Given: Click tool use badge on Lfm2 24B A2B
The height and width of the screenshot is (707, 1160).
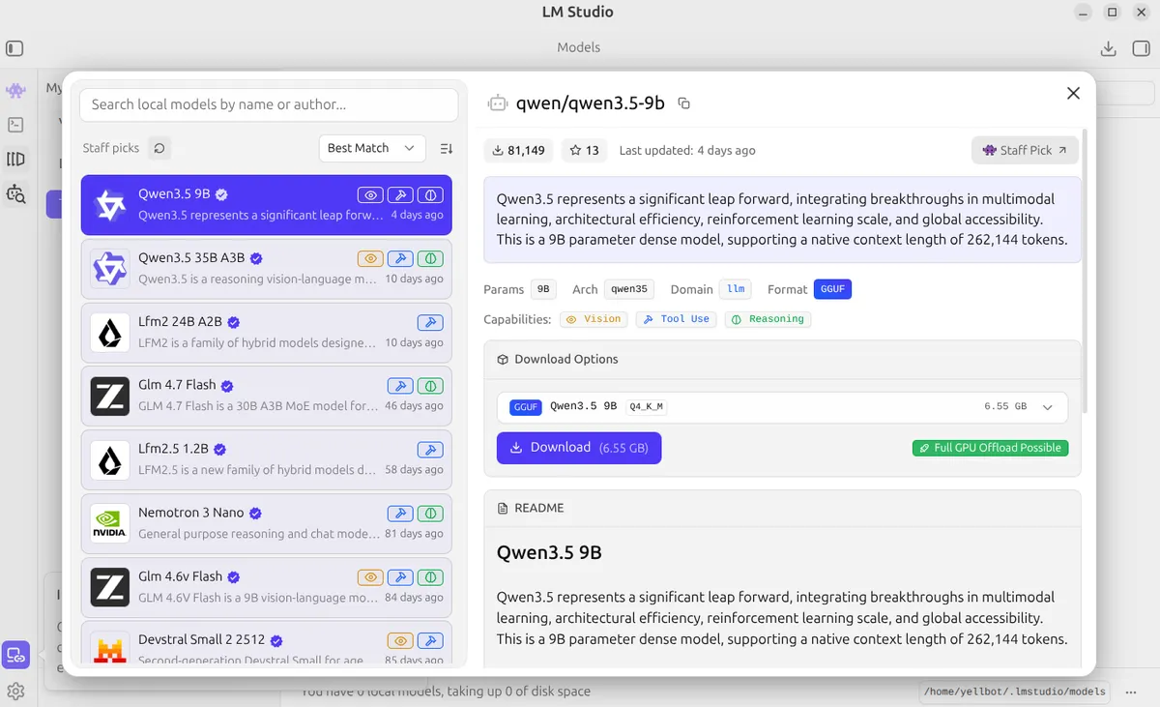Looking at the screenshot, I should (x=431, y=322).
